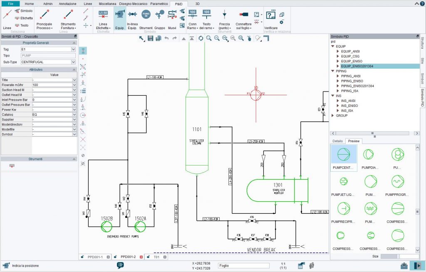Switch to the 3D ribbon tab
The height and width of the screenshot is (272, 426).
198,4
